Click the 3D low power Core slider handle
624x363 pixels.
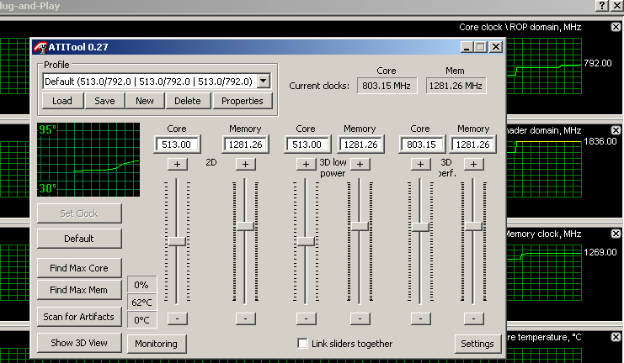tap(306, 241)
